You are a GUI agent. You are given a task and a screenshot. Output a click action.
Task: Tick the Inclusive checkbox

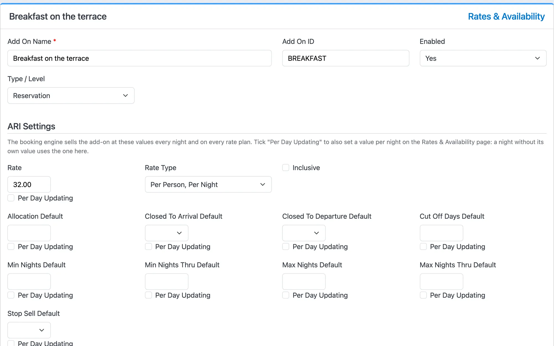[x=286, y=167]
